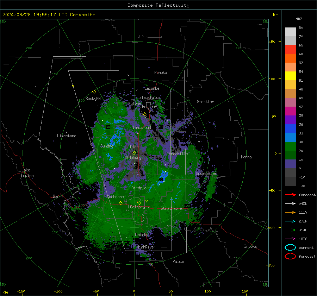The width and height of the screenshot is (317, 296).
Task: Click the dBZ legend heading
Action: pyautogui.click(x=299, y=19)
